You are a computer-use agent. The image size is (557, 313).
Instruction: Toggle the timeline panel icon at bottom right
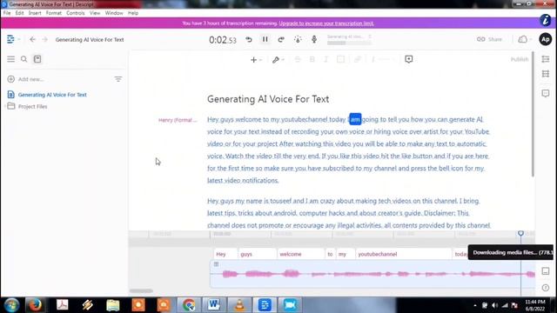click(x=546, y=271)
